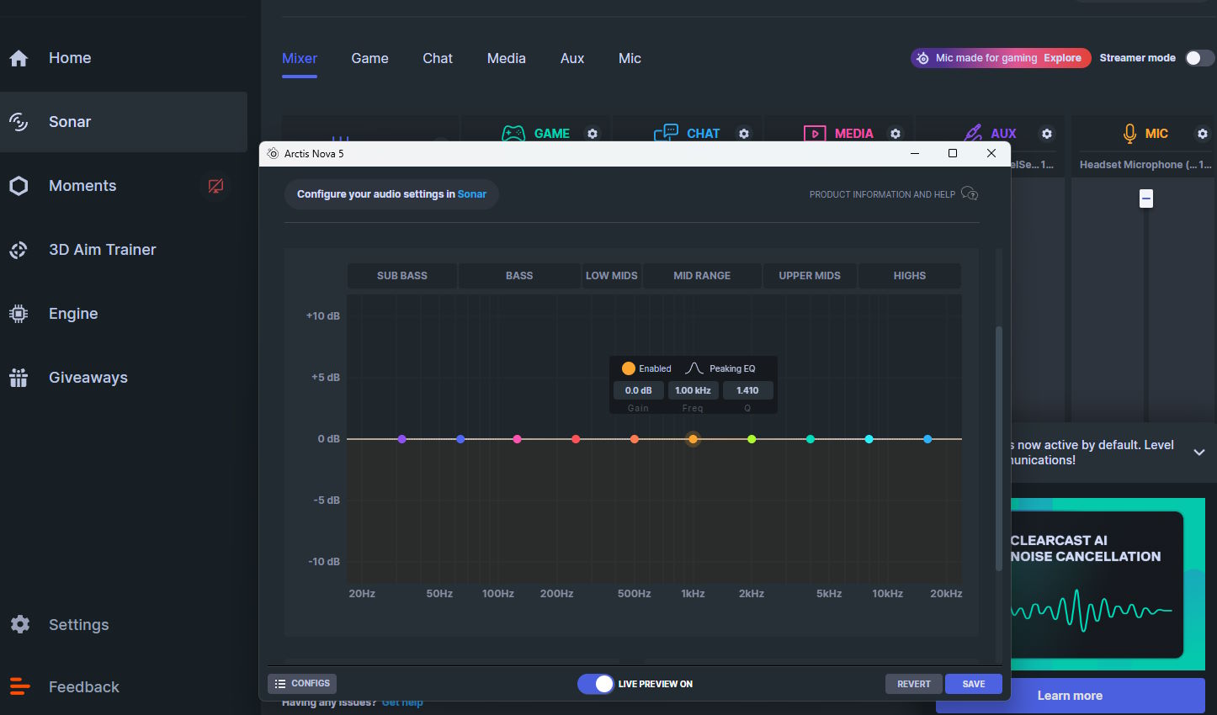Open the Engine chip icon
Viewport: 1217px width, 715px height.
[x=19, y=314]
